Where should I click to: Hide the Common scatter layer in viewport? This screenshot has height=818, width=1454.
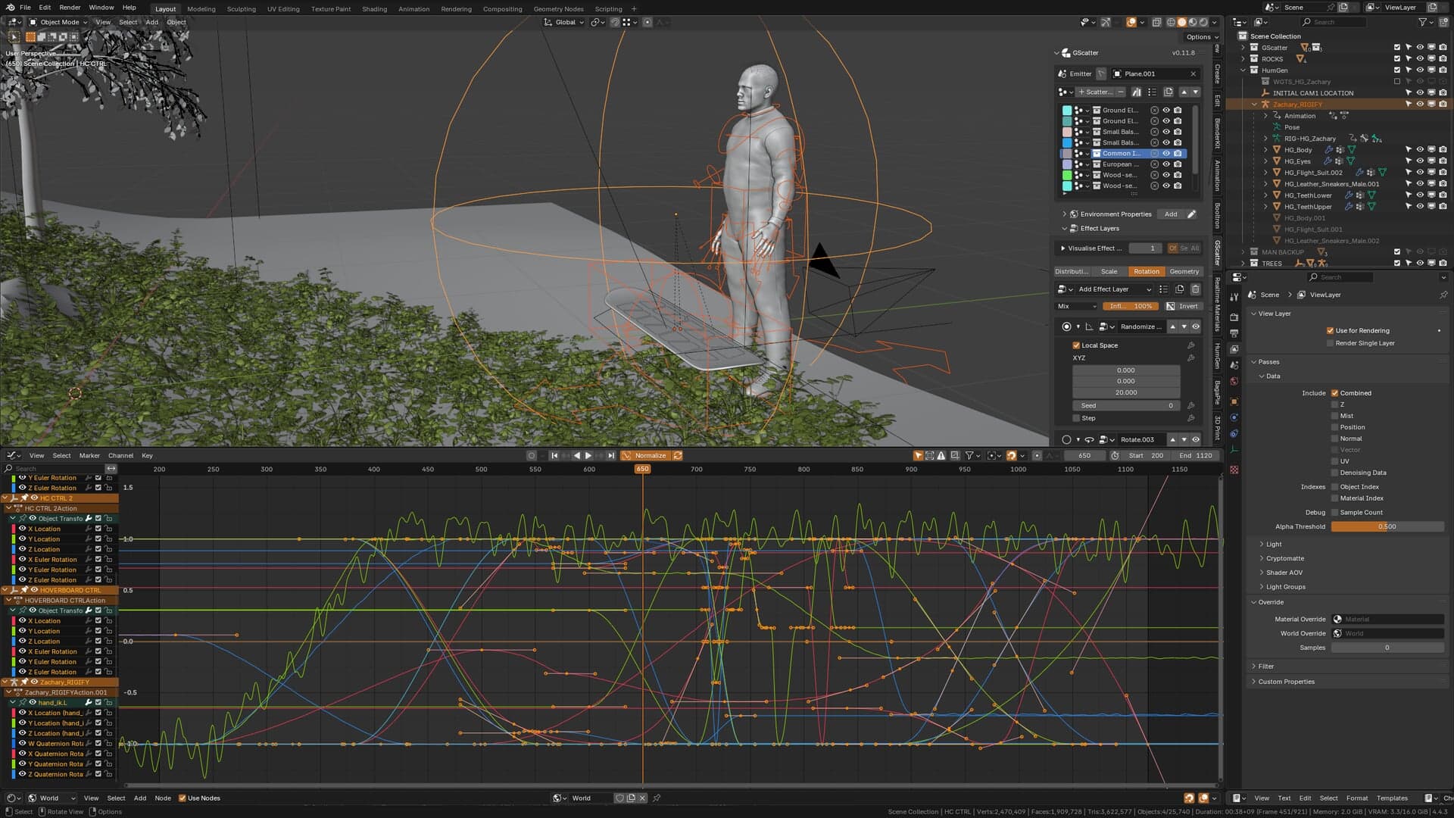click(x=1166, y=153)
